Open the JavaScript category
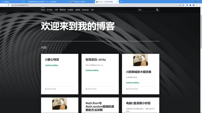Screen dimensions: 202x113 [x=85, y=10]
